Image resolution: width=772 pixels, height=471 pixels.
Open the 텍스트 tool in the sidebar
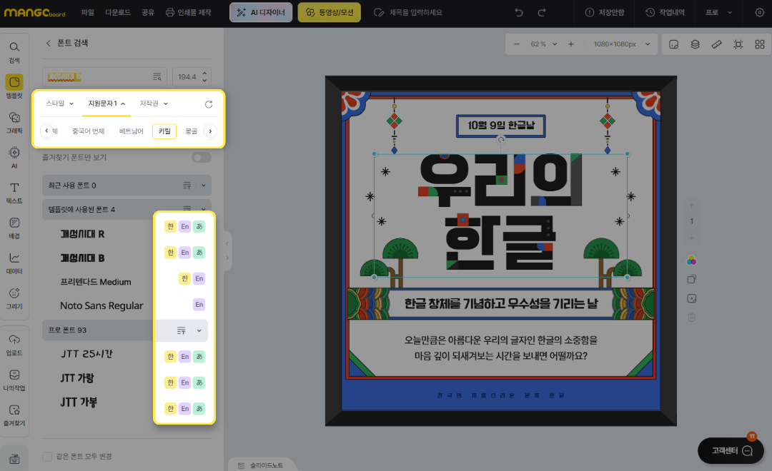point(14,192)
